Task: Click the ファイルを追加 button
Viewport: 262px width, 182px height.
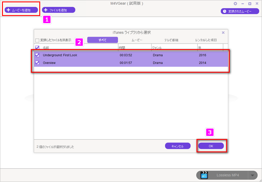Action: (x=59, y=10)
